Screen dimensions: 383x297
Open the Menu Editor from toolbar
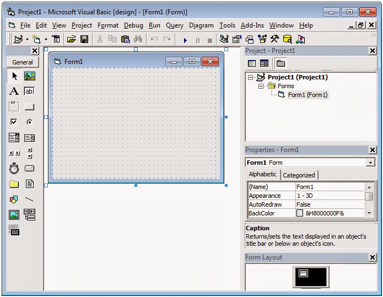pos(56,39)
